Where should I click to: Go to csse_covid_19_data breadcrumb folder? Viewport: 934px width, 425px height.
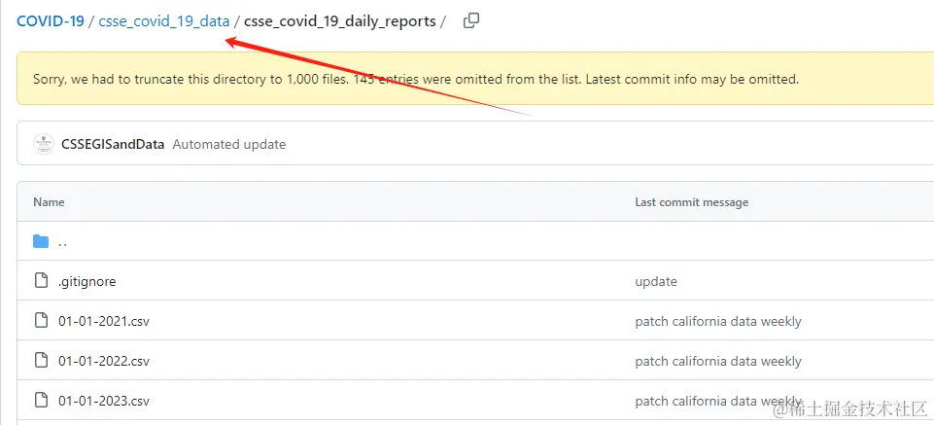(164, 21)
